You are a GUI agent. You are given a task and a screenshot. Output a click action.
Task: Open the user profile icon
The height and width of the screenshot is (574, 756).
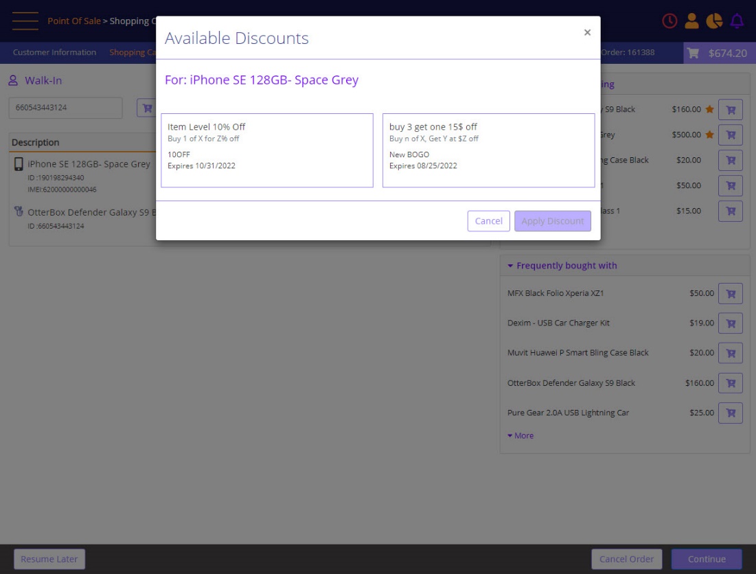point(691,21)
